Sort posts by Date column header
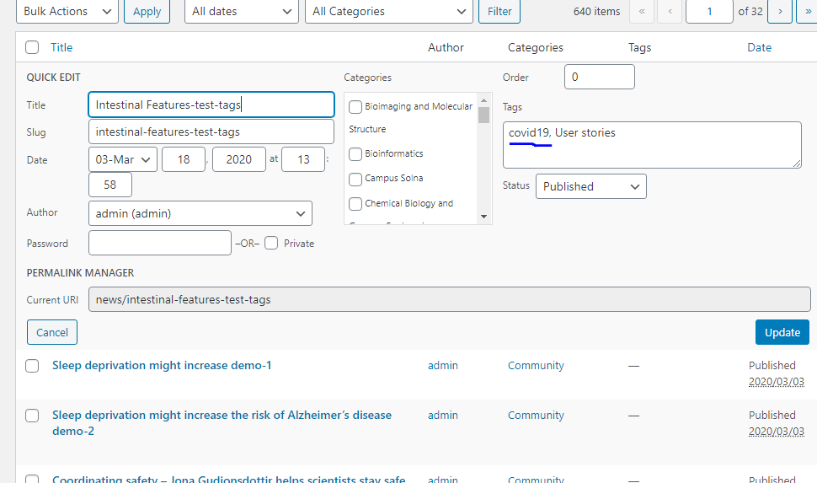Image resolution: width=817 pixels, height=483 pixels. (x=759, y=48)
